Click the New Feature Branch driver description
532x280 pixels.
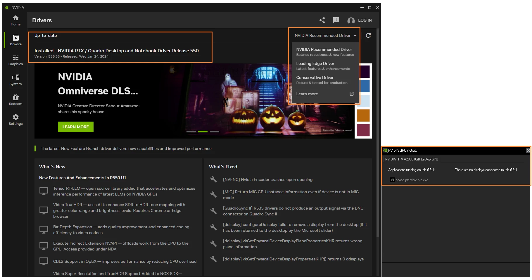pyautogui.click(x=127, y=148)
